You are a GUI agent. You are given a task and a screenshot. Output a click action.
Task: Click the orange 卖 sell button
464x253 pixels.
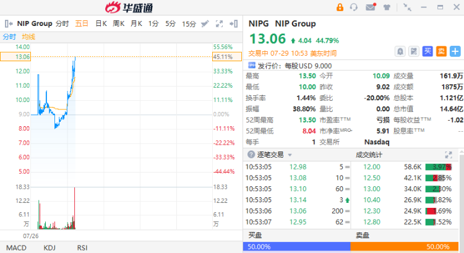tap(441, 51)
